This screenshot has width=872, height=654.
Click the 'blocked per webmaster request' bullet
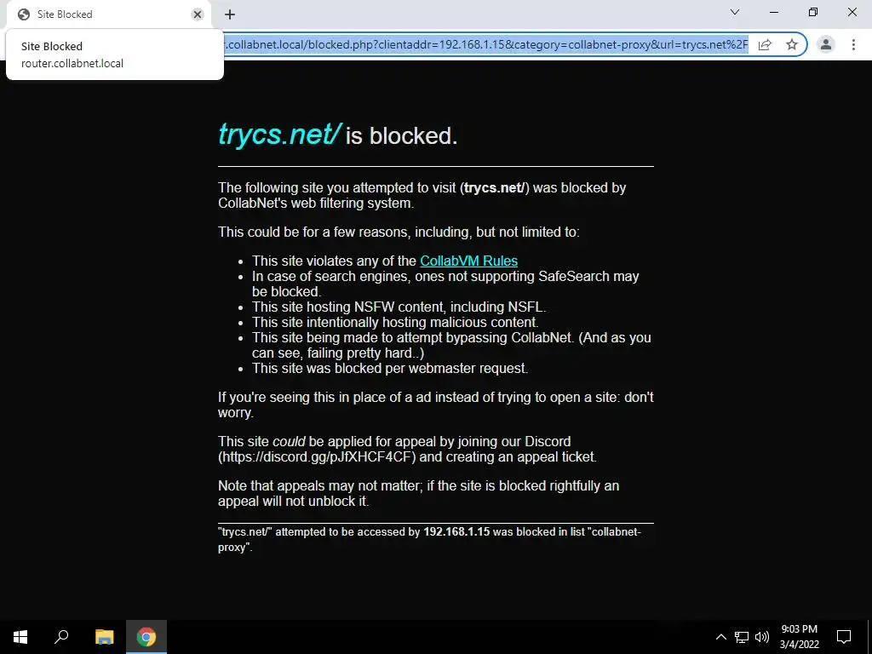[x=390, y=368]
